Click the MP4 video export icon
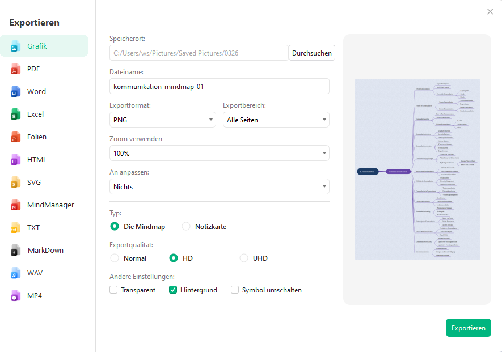The image size is (502, 352). tap(15, 296)
